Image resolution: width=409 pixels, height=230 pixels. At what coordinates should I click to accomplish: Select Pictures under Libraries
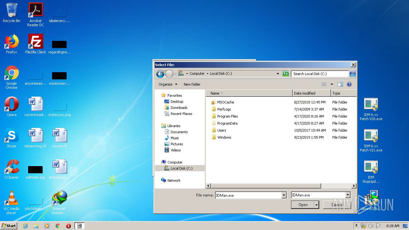pos(176,144)
